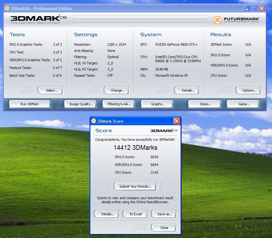Click the Filtering value 'Optimal'
272x238 pixels.
113,57
